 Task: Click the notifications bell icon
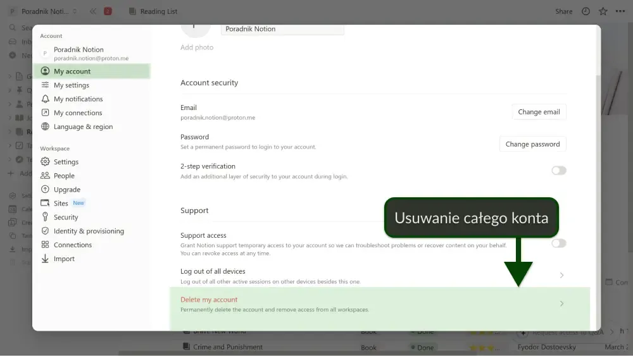[45, 99]
